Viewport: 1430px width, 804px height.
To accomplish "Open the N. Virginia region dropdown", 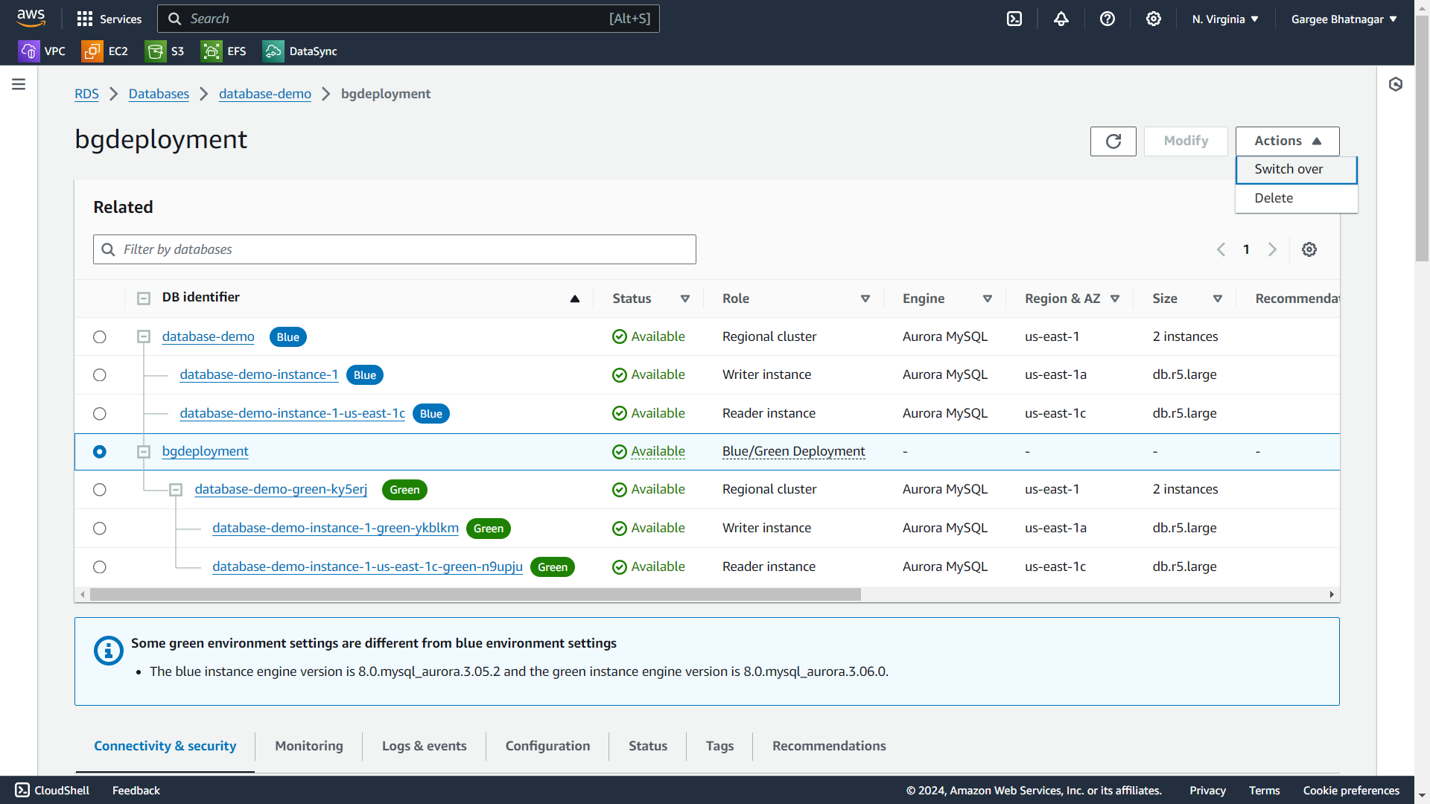I will point(1225,19).
